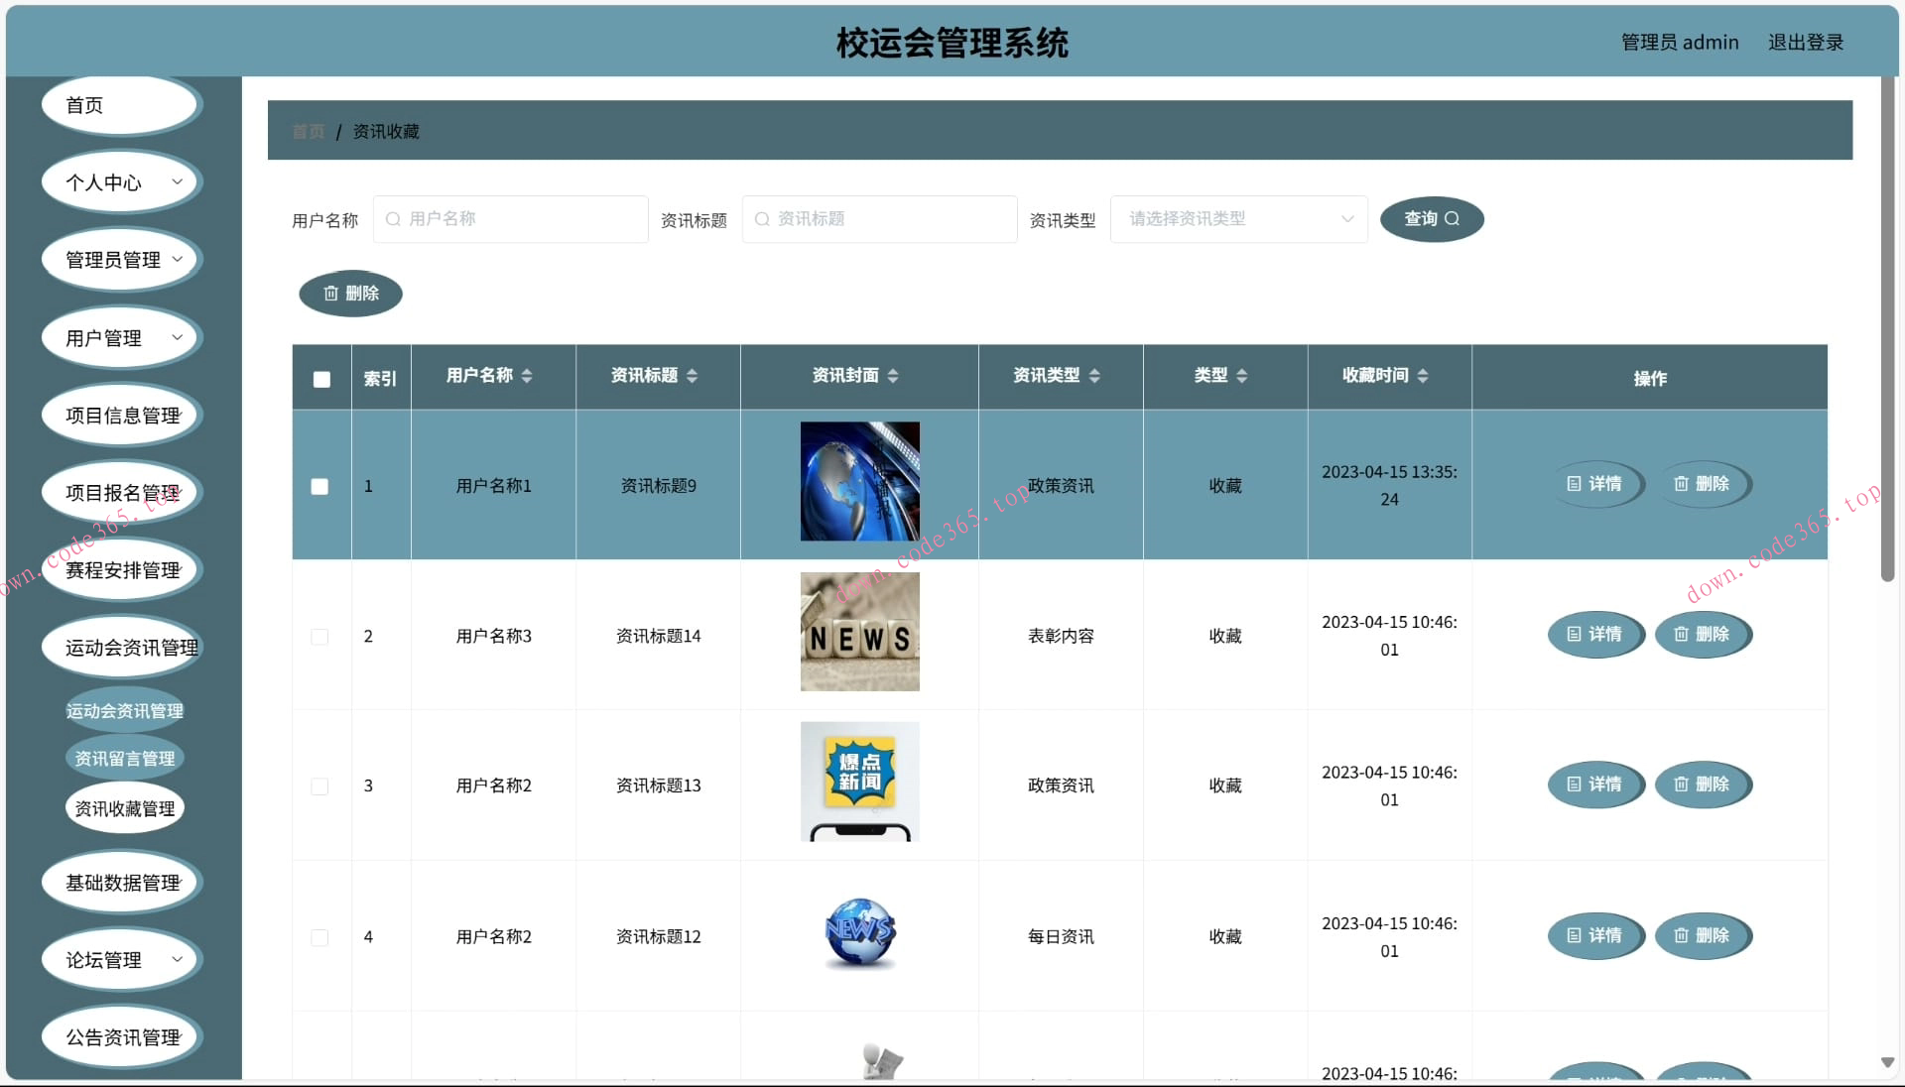Open search via the magnifier icon

pyautogui.click(x=1454, y=219)
